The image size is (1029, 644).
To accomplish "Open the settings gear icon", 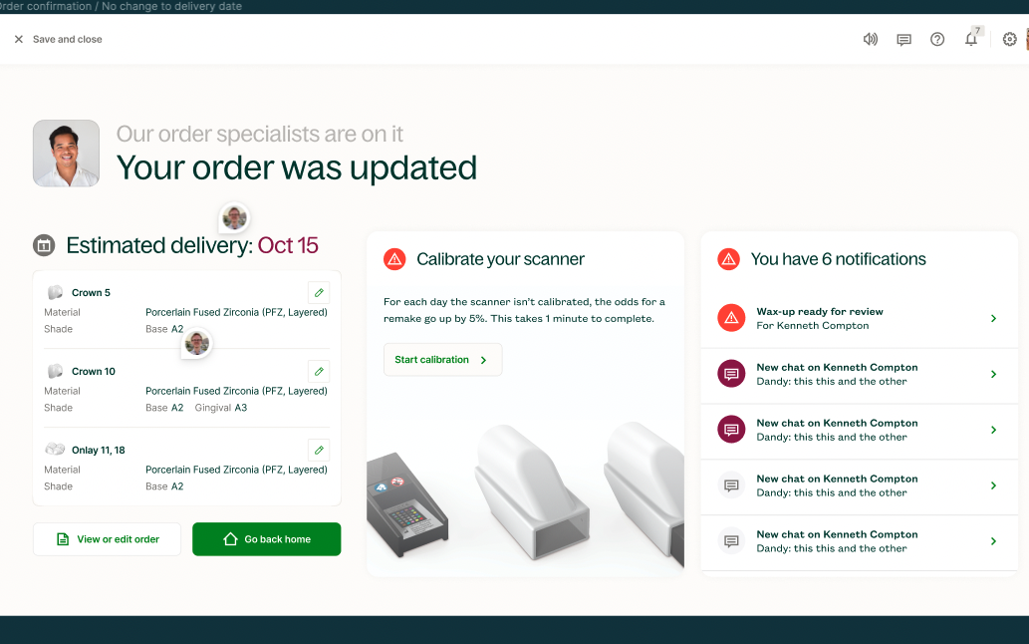I will pyautogui.click(x=1009, y=40).
